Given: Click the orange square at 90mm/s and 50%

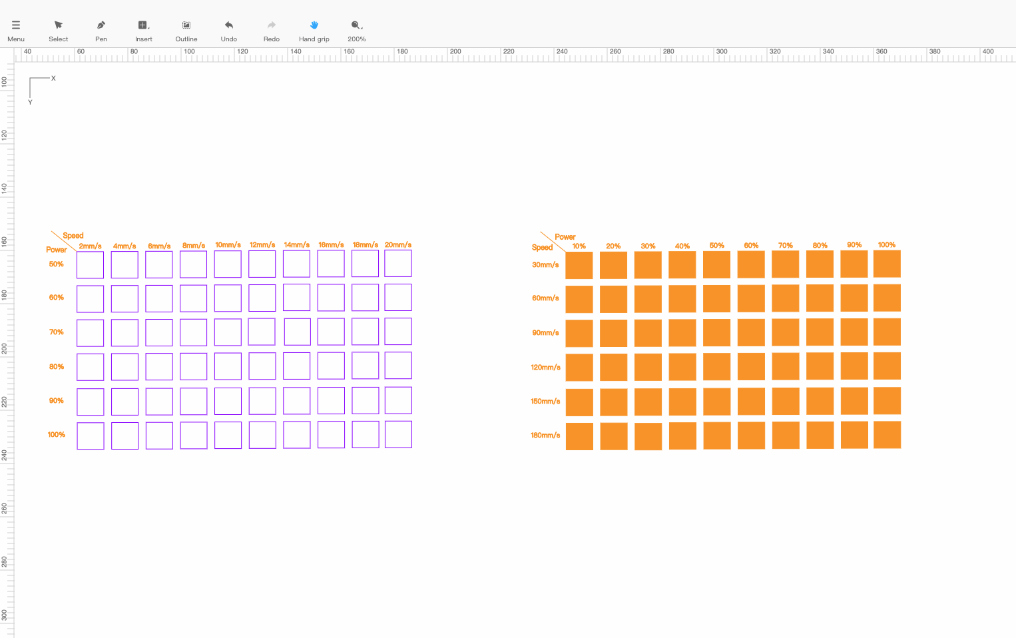Looking at the screenshot, I should [716, 332].
